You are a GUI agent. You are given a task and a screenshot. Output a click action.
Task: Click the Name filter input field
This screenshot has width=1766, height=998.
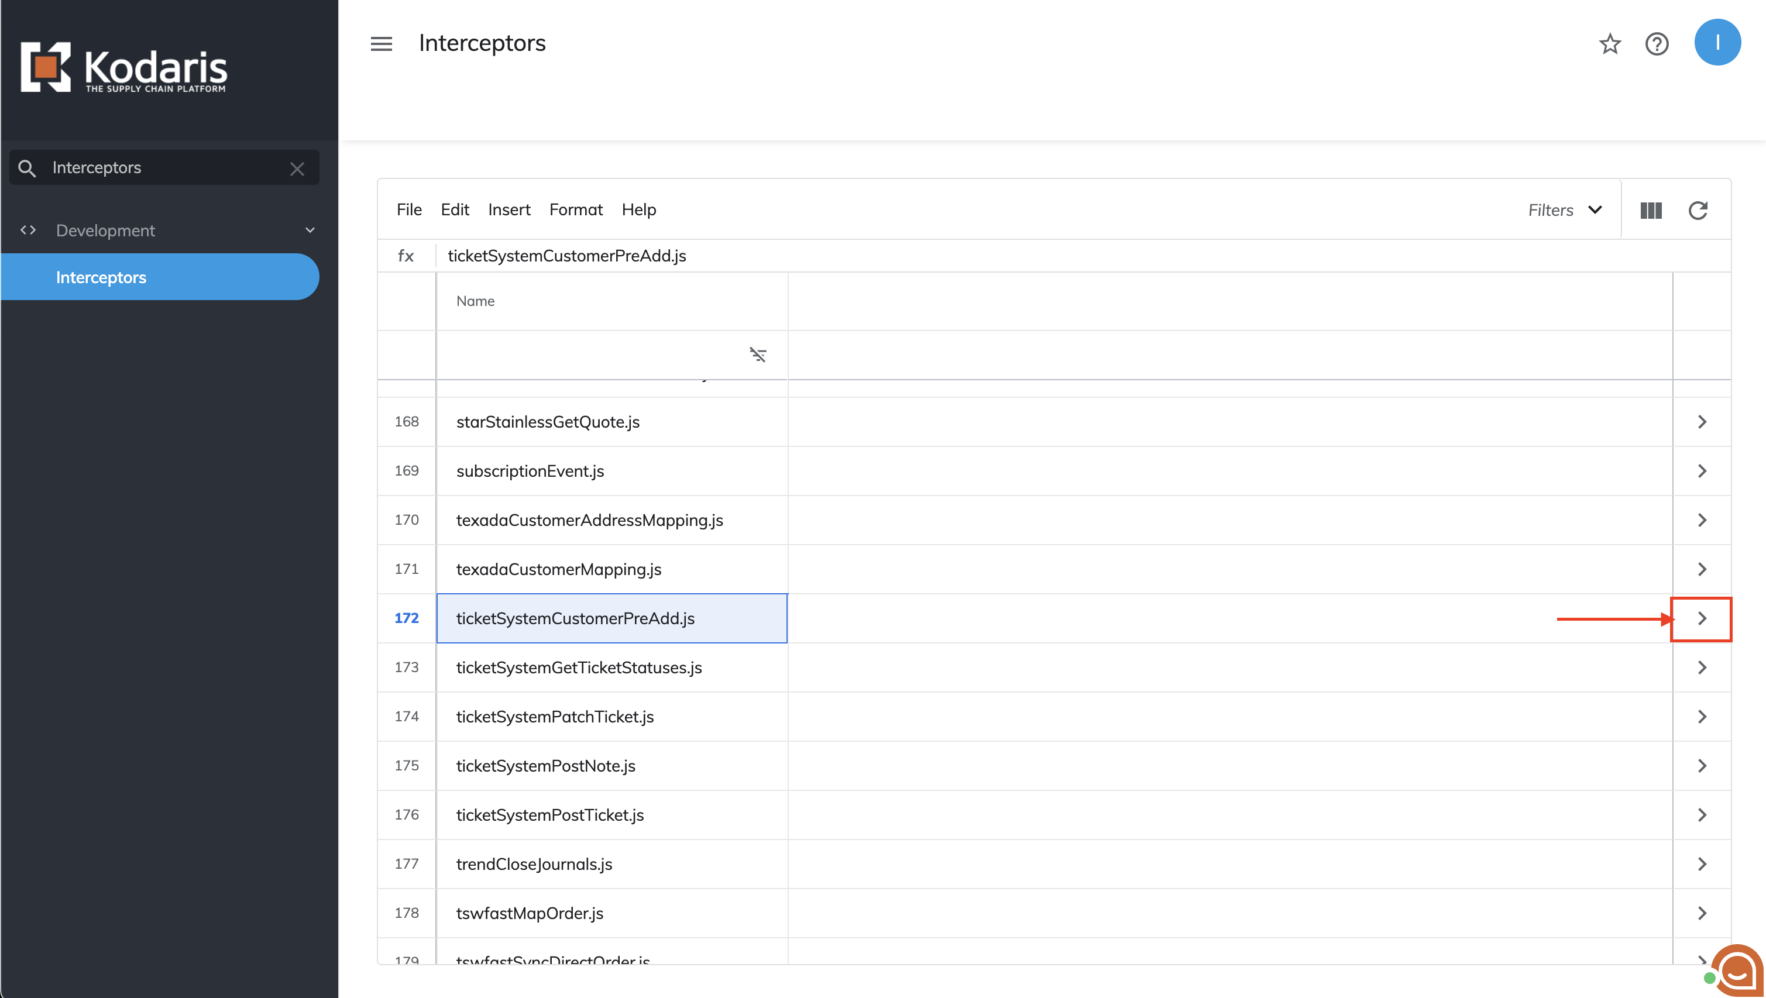pos(590,355)
